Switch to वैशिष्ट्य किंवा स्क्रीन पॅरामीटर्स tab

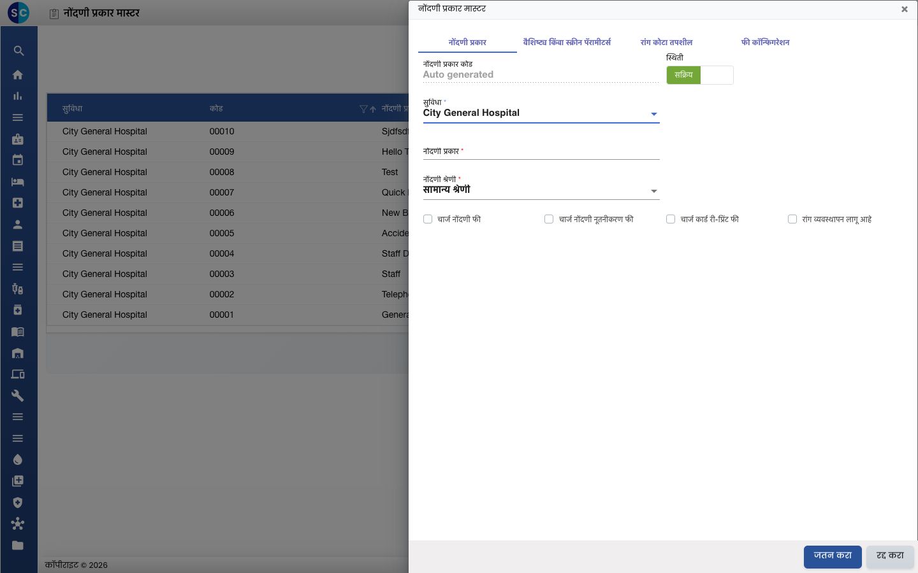tap(567, 42)
